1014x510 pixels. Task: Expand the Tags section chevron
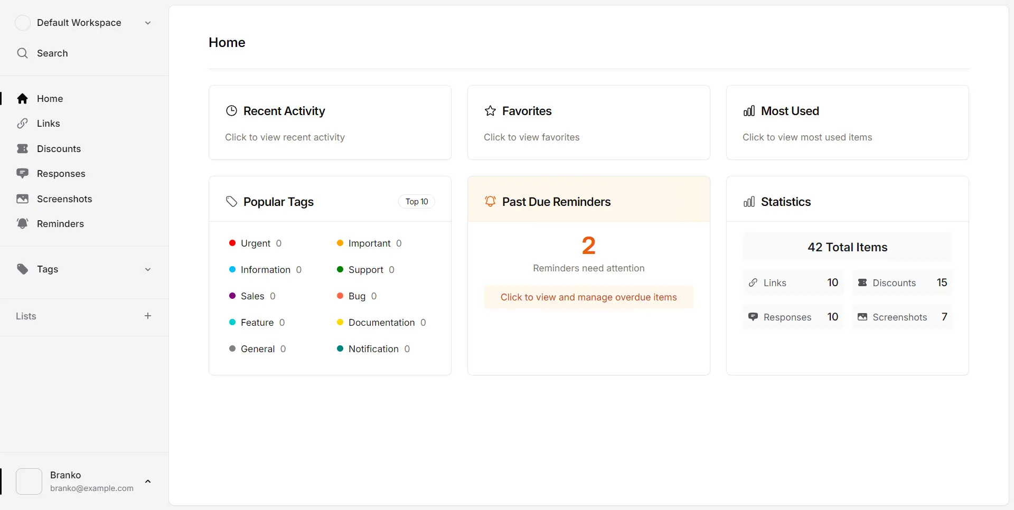click(148, 269)
